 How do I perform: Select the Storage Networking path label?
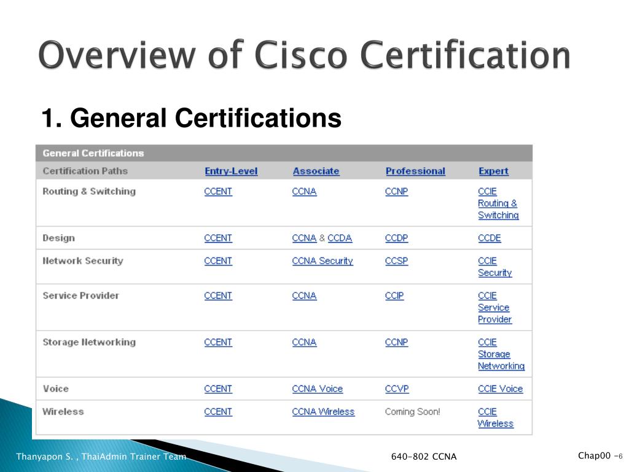pyautogui.click(x=89, y=342)
